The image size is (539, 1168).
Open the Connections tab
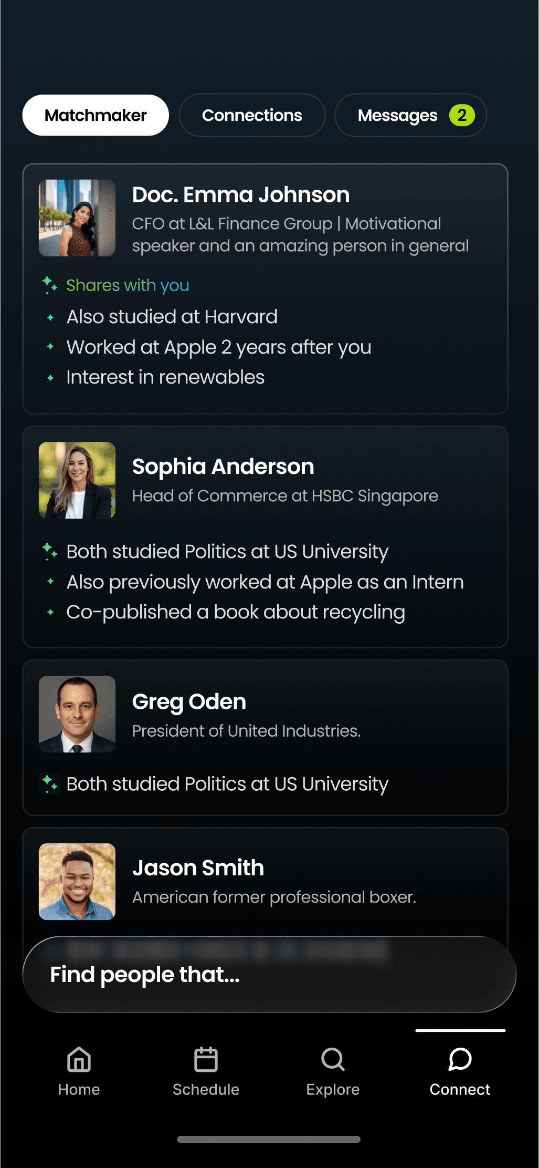[x=252, y=115]
